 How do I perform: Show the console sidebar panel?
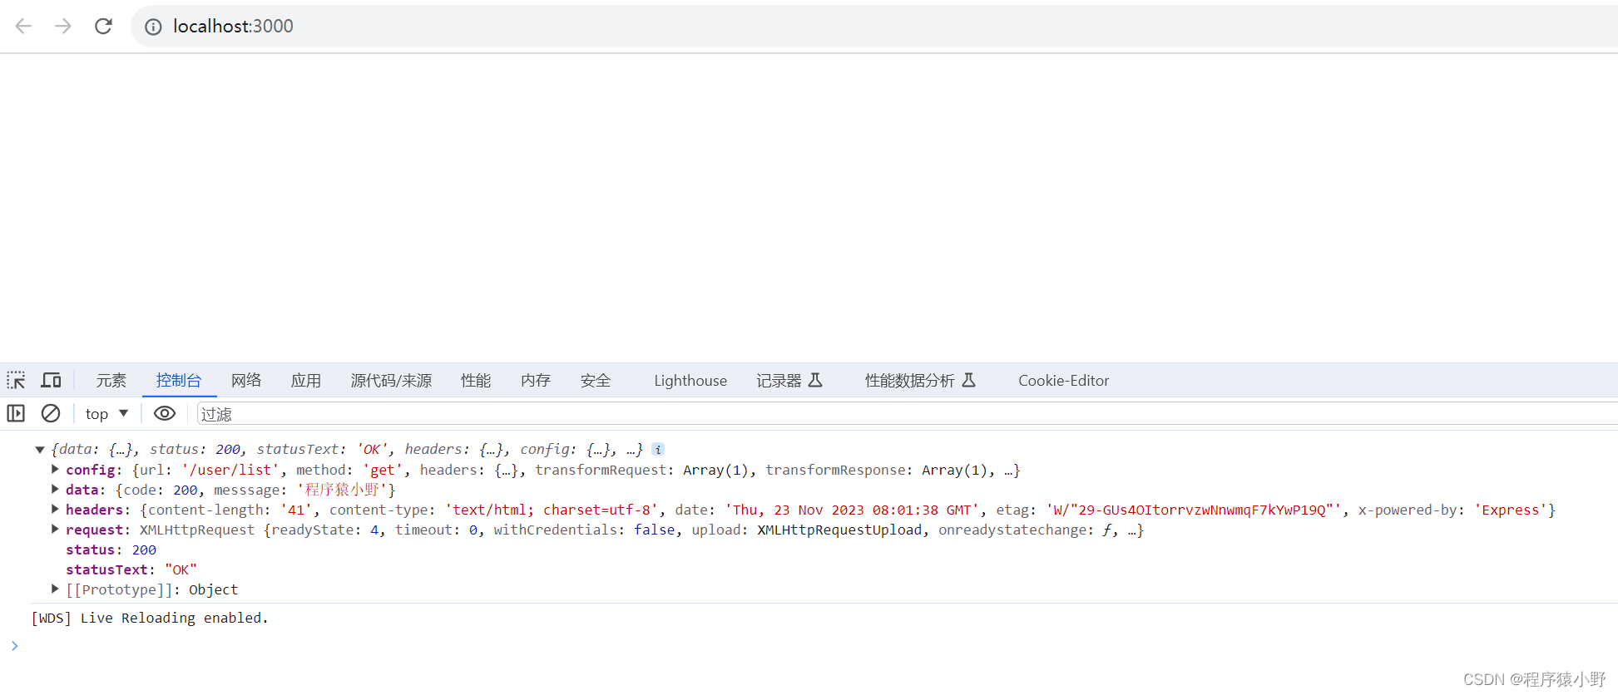[16, 413]
